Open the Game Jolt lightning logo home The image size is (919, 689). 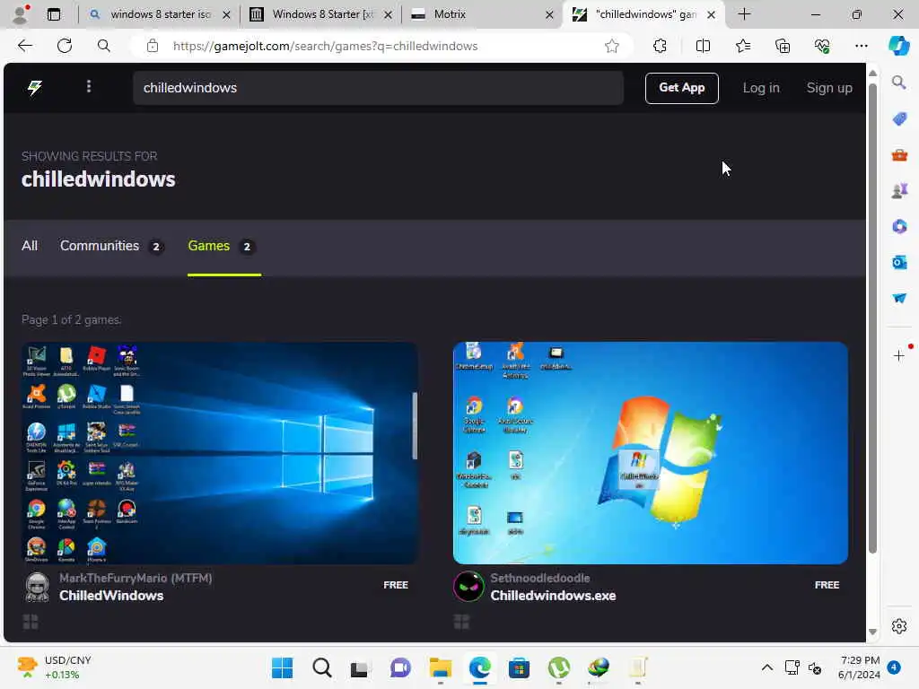click(x=35, y=88)
